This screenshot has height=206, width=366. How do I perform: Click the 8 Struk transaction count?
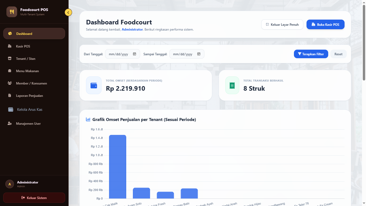(254, 89)
